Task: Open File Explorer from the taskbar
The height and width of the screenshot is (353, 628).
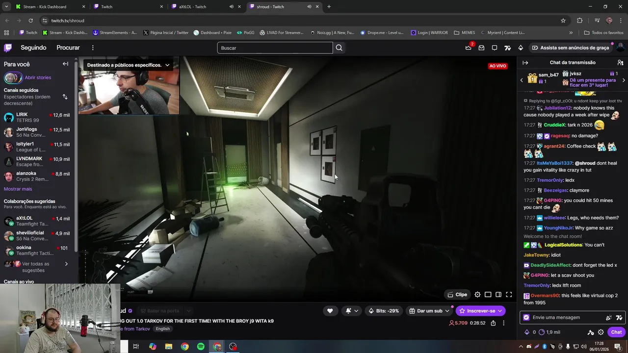Action: pos(169,347)
